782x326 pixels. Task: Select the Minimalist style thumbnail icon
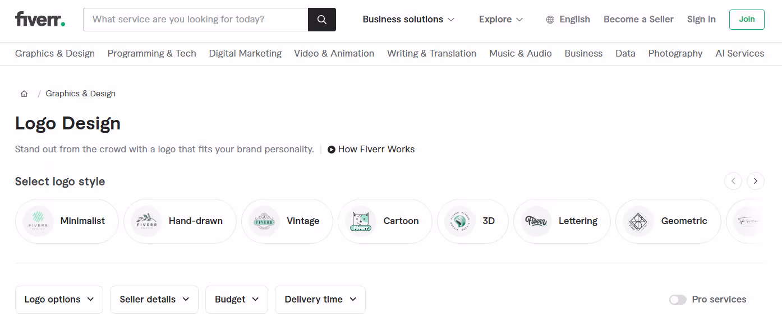(38, 221)
